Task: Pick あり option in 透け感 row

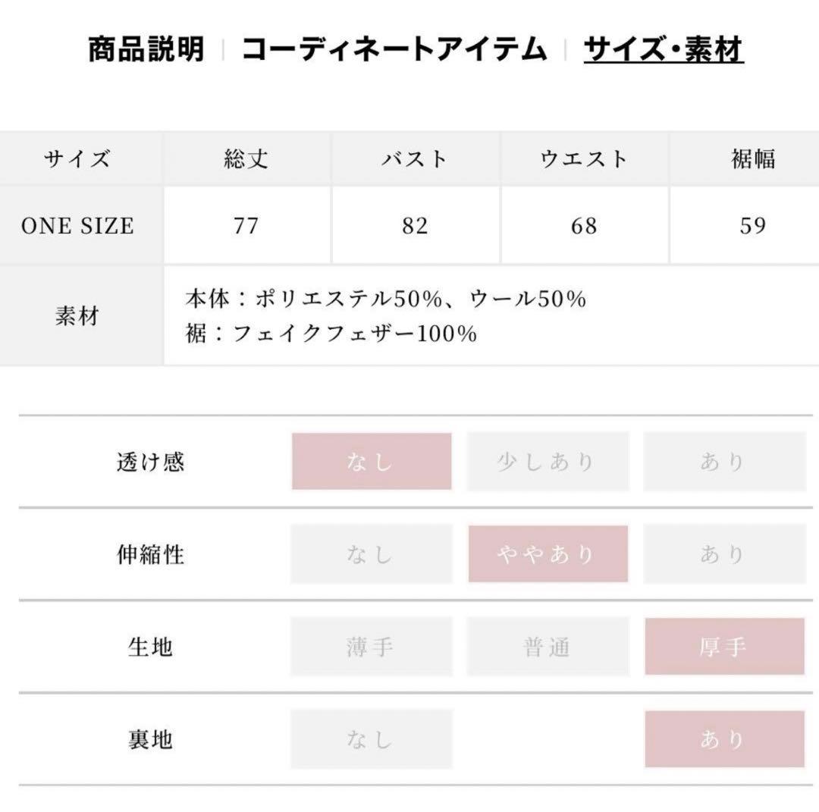Action: (x=724, y=462)
